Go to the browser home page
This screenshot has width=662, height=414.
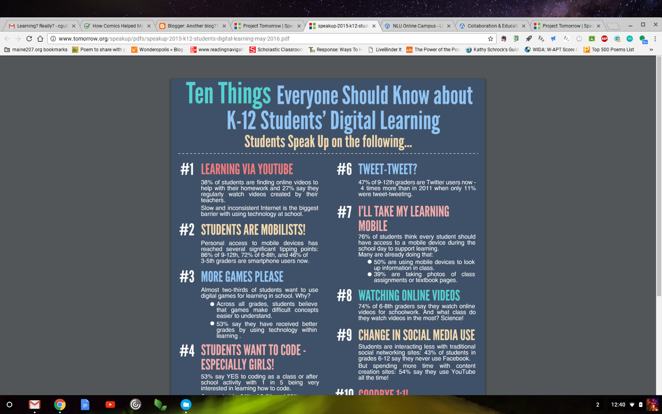(40, 39)
